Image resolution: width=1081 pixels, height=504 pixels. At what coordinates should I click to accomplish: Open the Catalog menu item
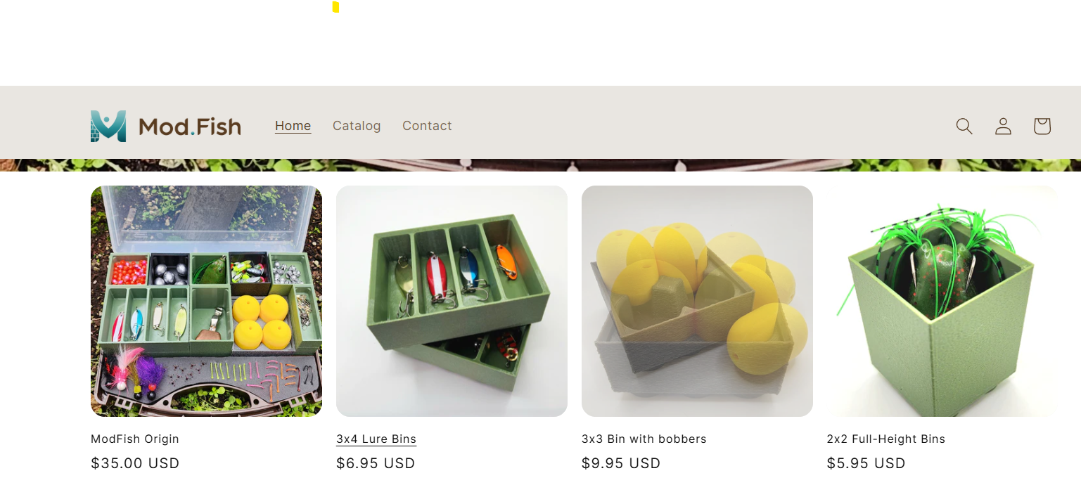tap(357, 126)
